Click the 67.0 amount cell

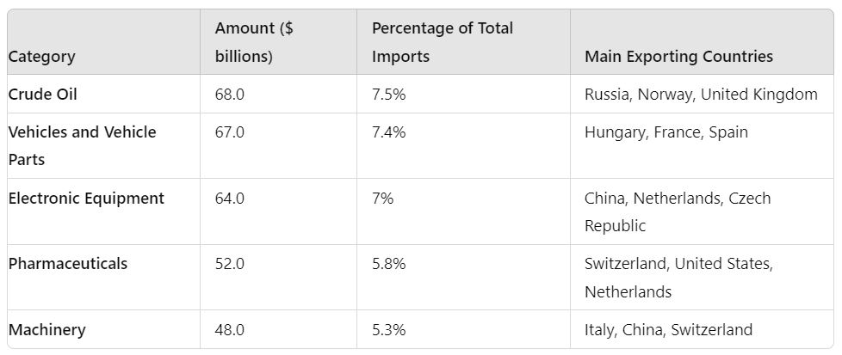coord(230,132)
